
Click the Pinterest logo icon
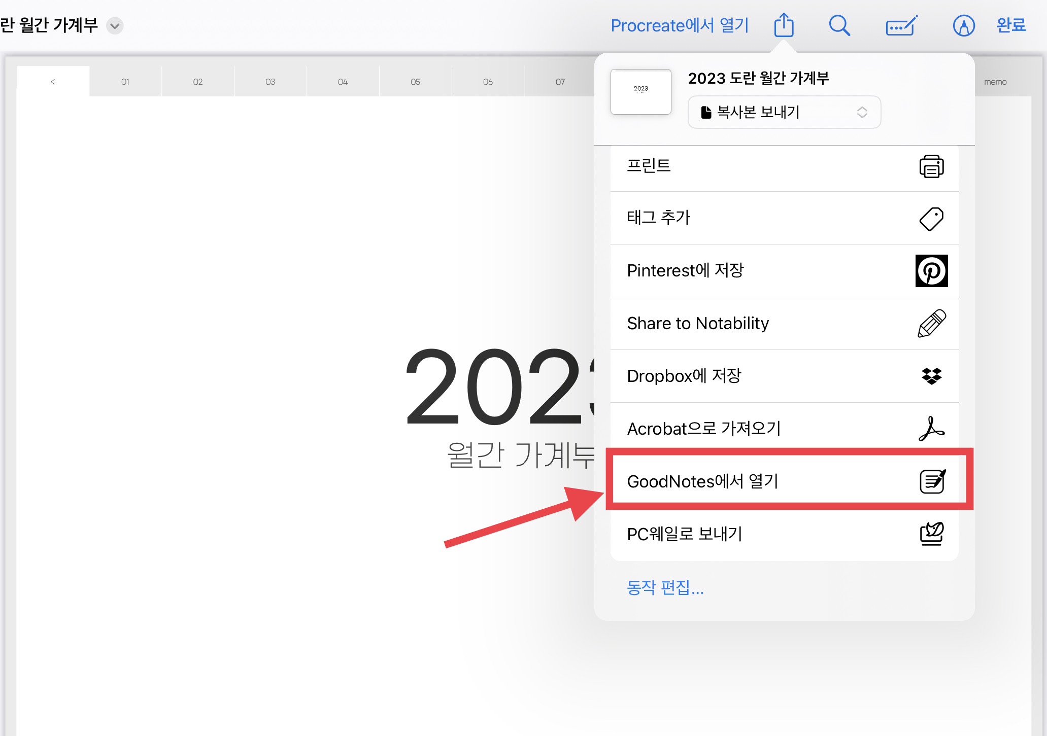pyautogui.click(x=931, y=271)
